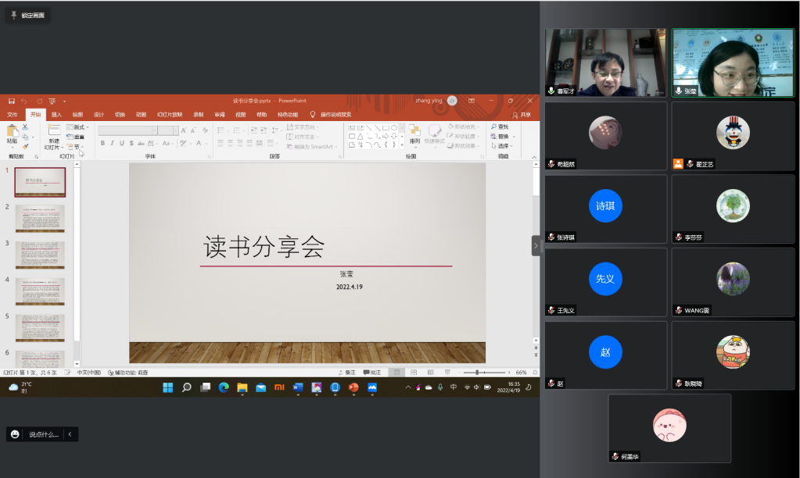Adjust the zoom slider in status bar
The image size is (800, 478).
(x=477, y=373)
